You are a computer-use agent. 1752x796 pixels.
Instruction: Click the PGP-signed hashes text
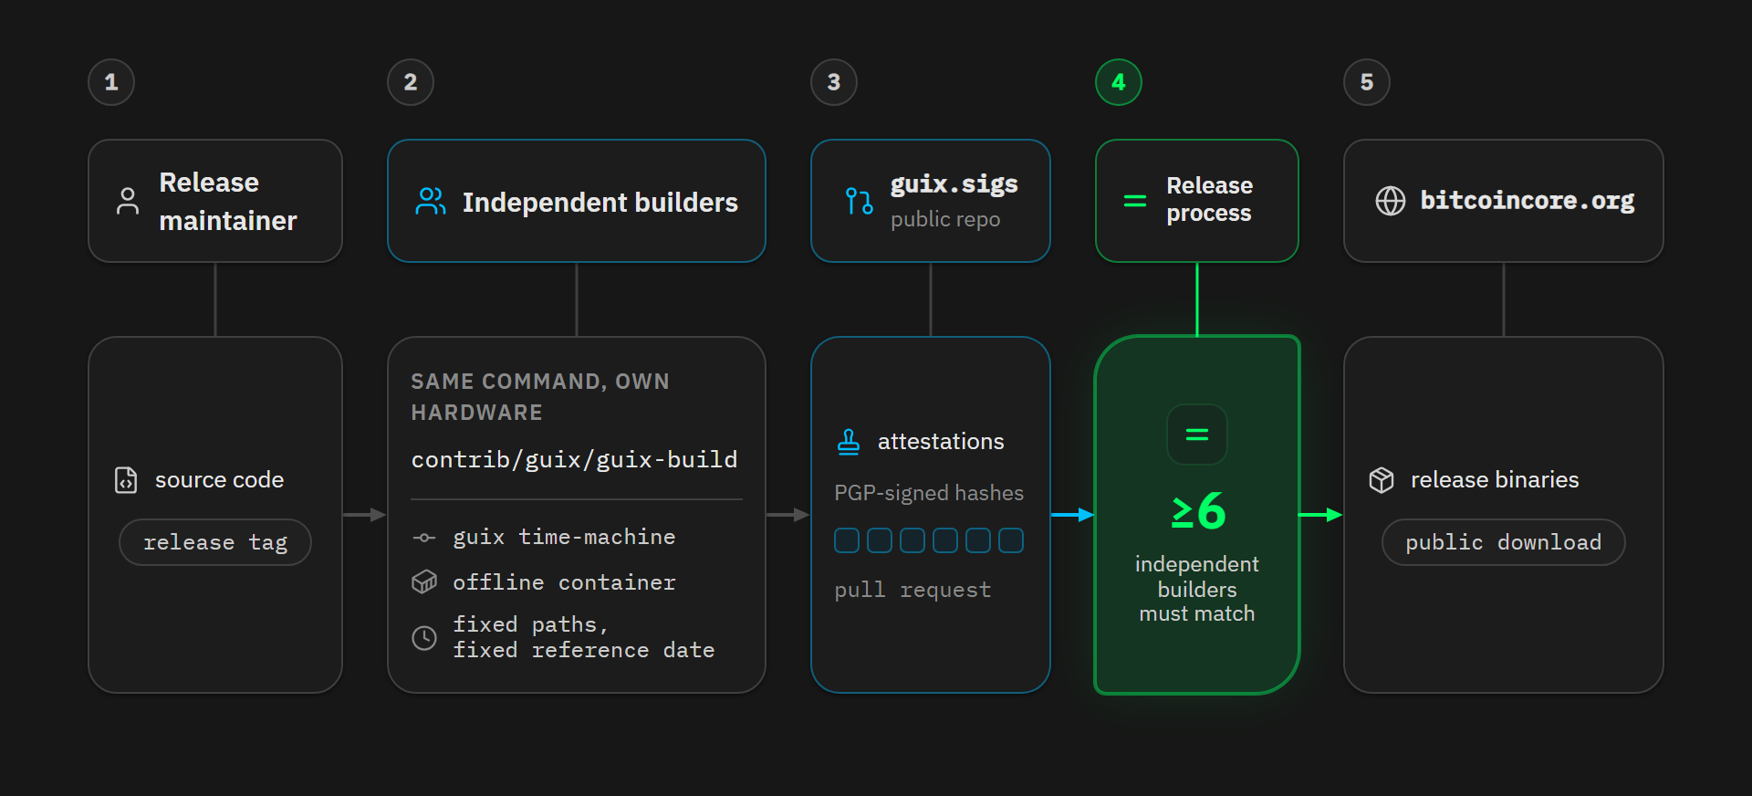[929, 493]
